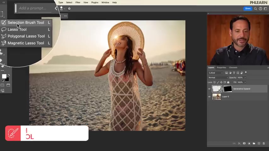Toggle layer filtering on/off switch
This screenshot has height=151, width=269.
coord(246,72)
